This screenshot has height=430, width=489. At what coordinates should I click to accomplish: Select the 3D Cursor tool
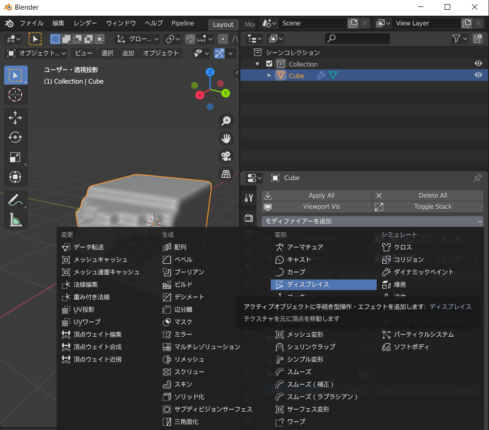click(16, 95)
